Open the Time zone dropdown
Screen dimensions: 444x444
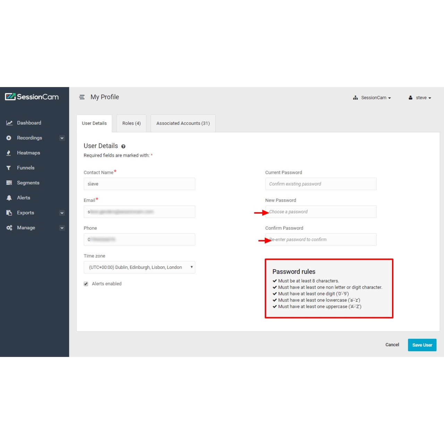[x=139, y=267]
